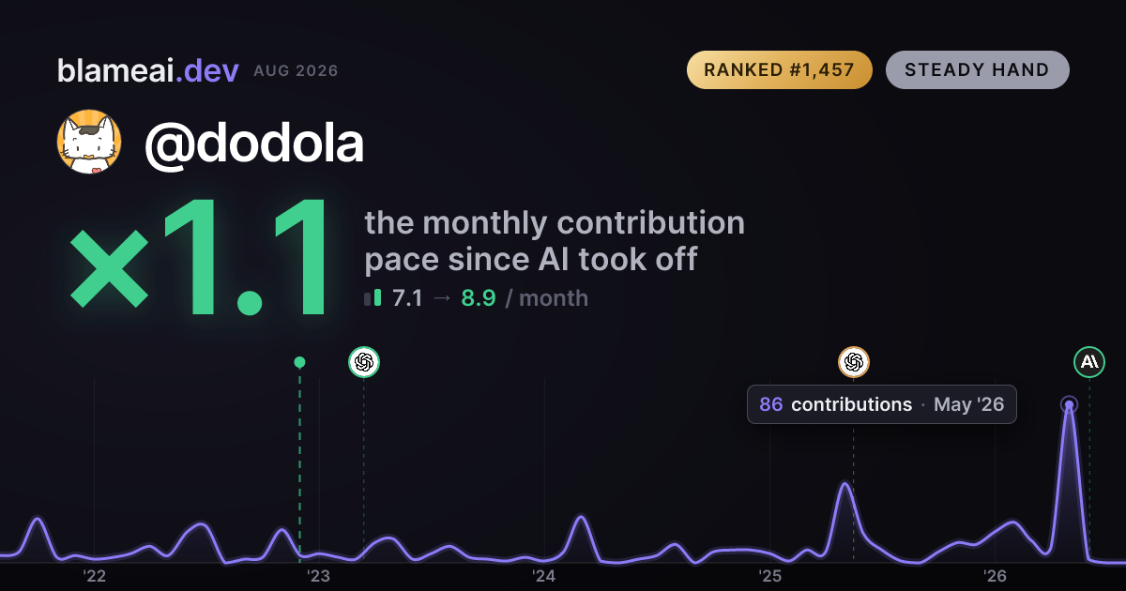Open the blameai.dev site logo
This screenshot has width=1126, height=591.
pyautogui.click(x=147, y=70)
